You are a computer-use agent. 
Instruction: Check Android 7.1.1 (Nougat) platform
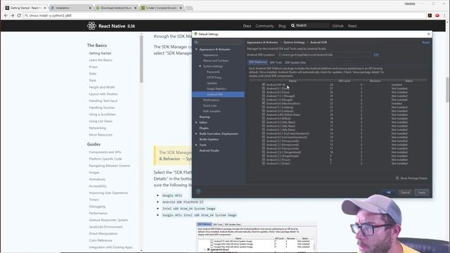(x=264, y=96)
